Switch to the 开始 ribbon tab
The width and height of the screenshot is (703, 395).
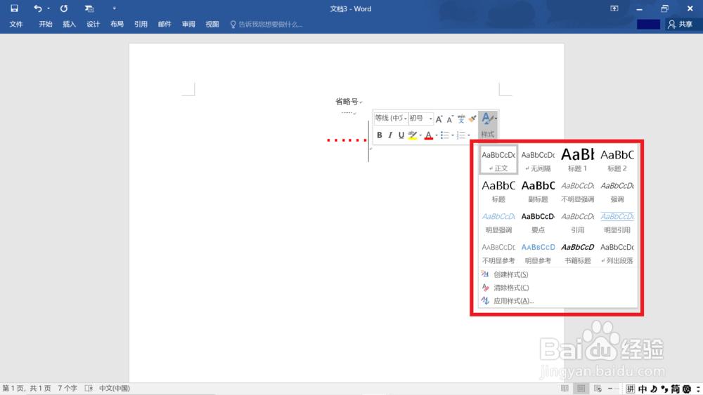click(46, 24)
